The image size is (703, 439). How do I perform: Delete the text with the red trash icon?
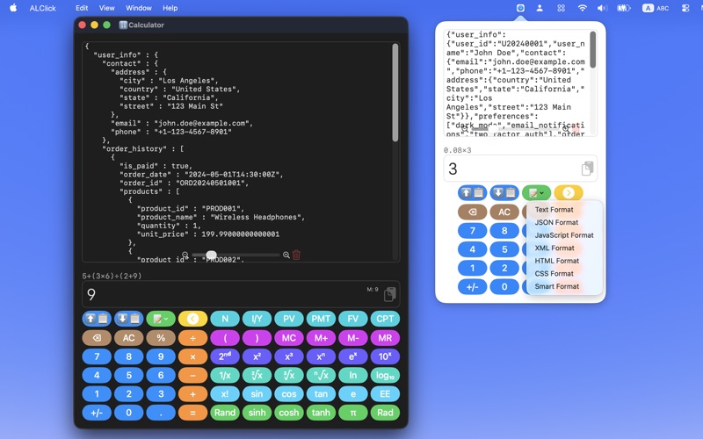click(x=296, y=255)
